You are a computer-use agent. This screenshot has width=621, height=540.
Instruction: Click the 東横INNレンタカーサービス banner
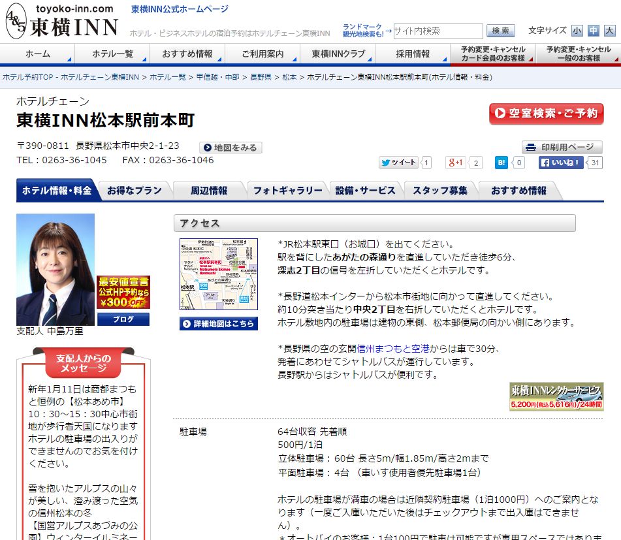coord(556,397)
